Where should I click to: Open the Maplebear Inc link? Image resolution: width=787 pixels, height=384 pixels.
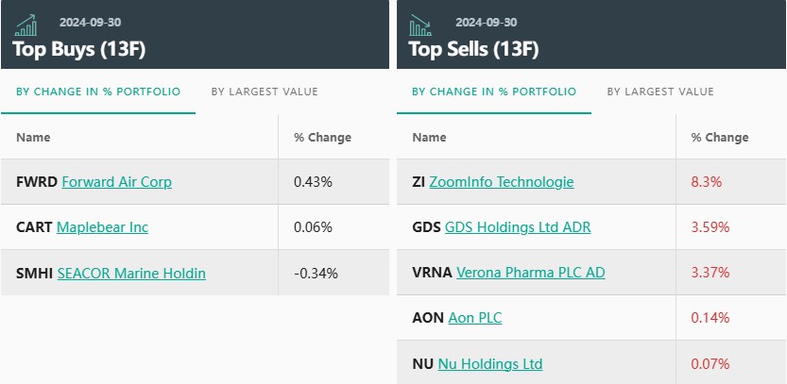pos(102,226)
